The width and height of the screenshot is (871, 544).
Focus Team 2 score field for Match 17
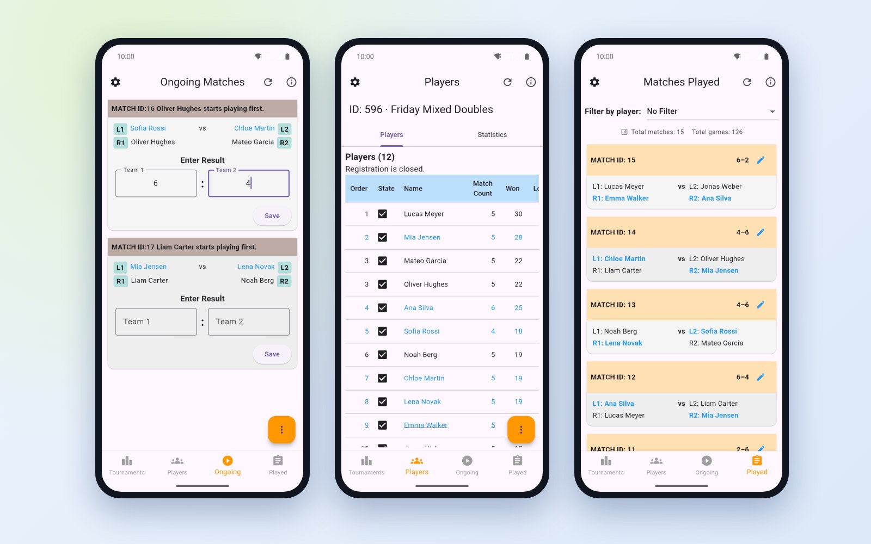pos(249,322)
